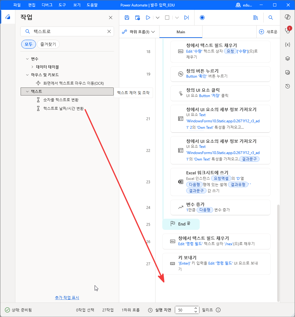Select the 모두 filter
This screenshot has width=295, height=317.
29,44
